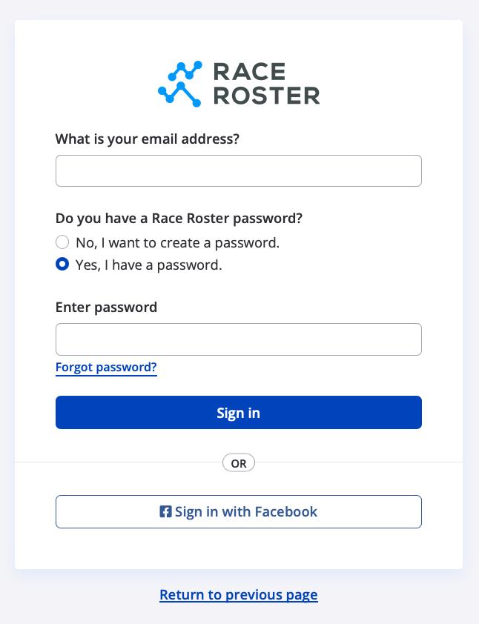Open the Forgot password link
479x624 pixels.
106,368
